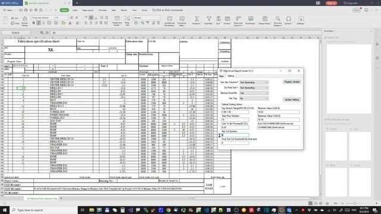Open the Format ribbon tool
The image size is (381, 214).
[227, 19]
